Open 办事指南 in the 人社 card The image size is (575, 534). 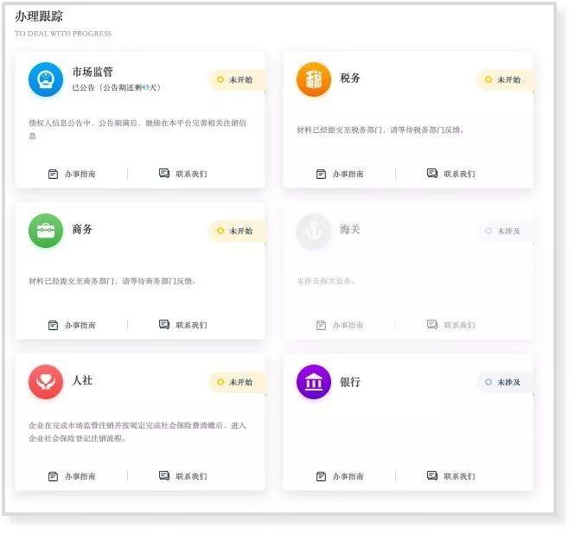pyautogui.click(x=72, y=476)
